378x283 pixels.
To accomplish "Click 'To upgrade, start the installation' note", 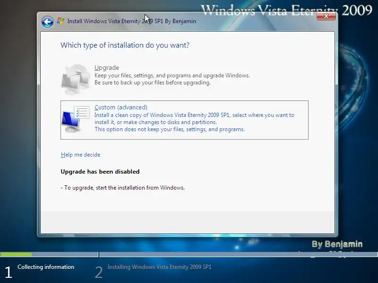I will click(123, 188).
